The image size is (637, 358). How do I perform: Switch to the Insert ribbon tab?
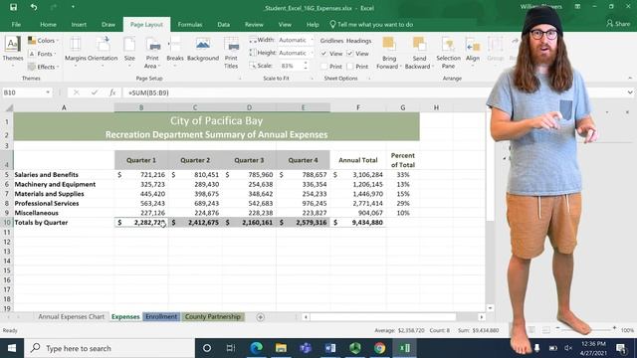point(79,24)
